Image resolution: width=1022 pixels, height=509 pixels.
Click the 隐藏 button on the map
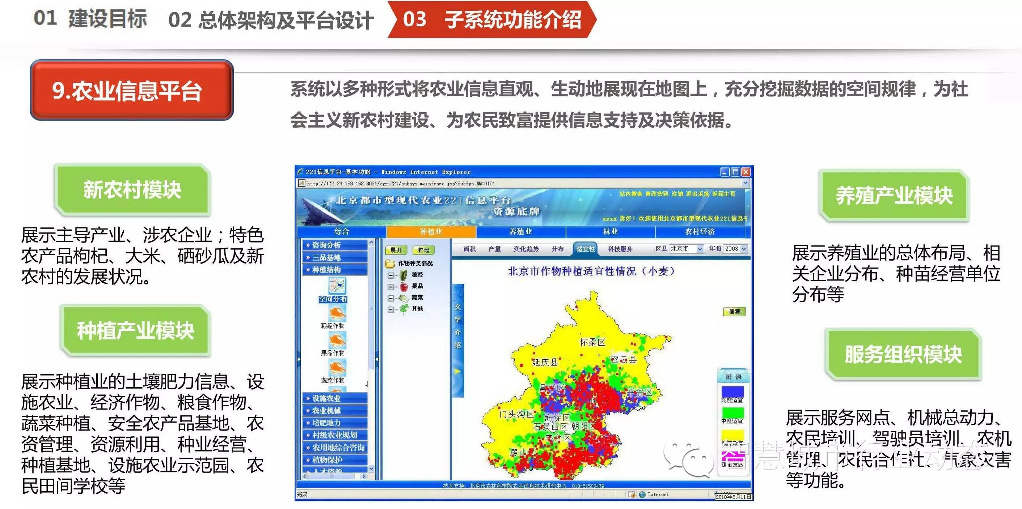click(734, 312)
